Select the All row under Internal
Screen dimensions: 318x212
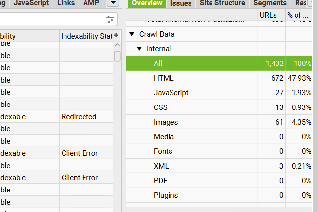219,64
